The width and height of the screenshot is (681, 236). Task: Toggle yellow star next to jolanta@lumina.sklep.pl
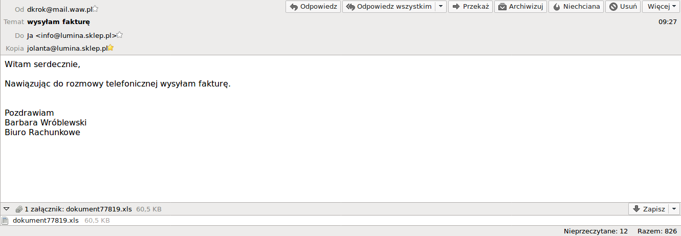[110, 48]
